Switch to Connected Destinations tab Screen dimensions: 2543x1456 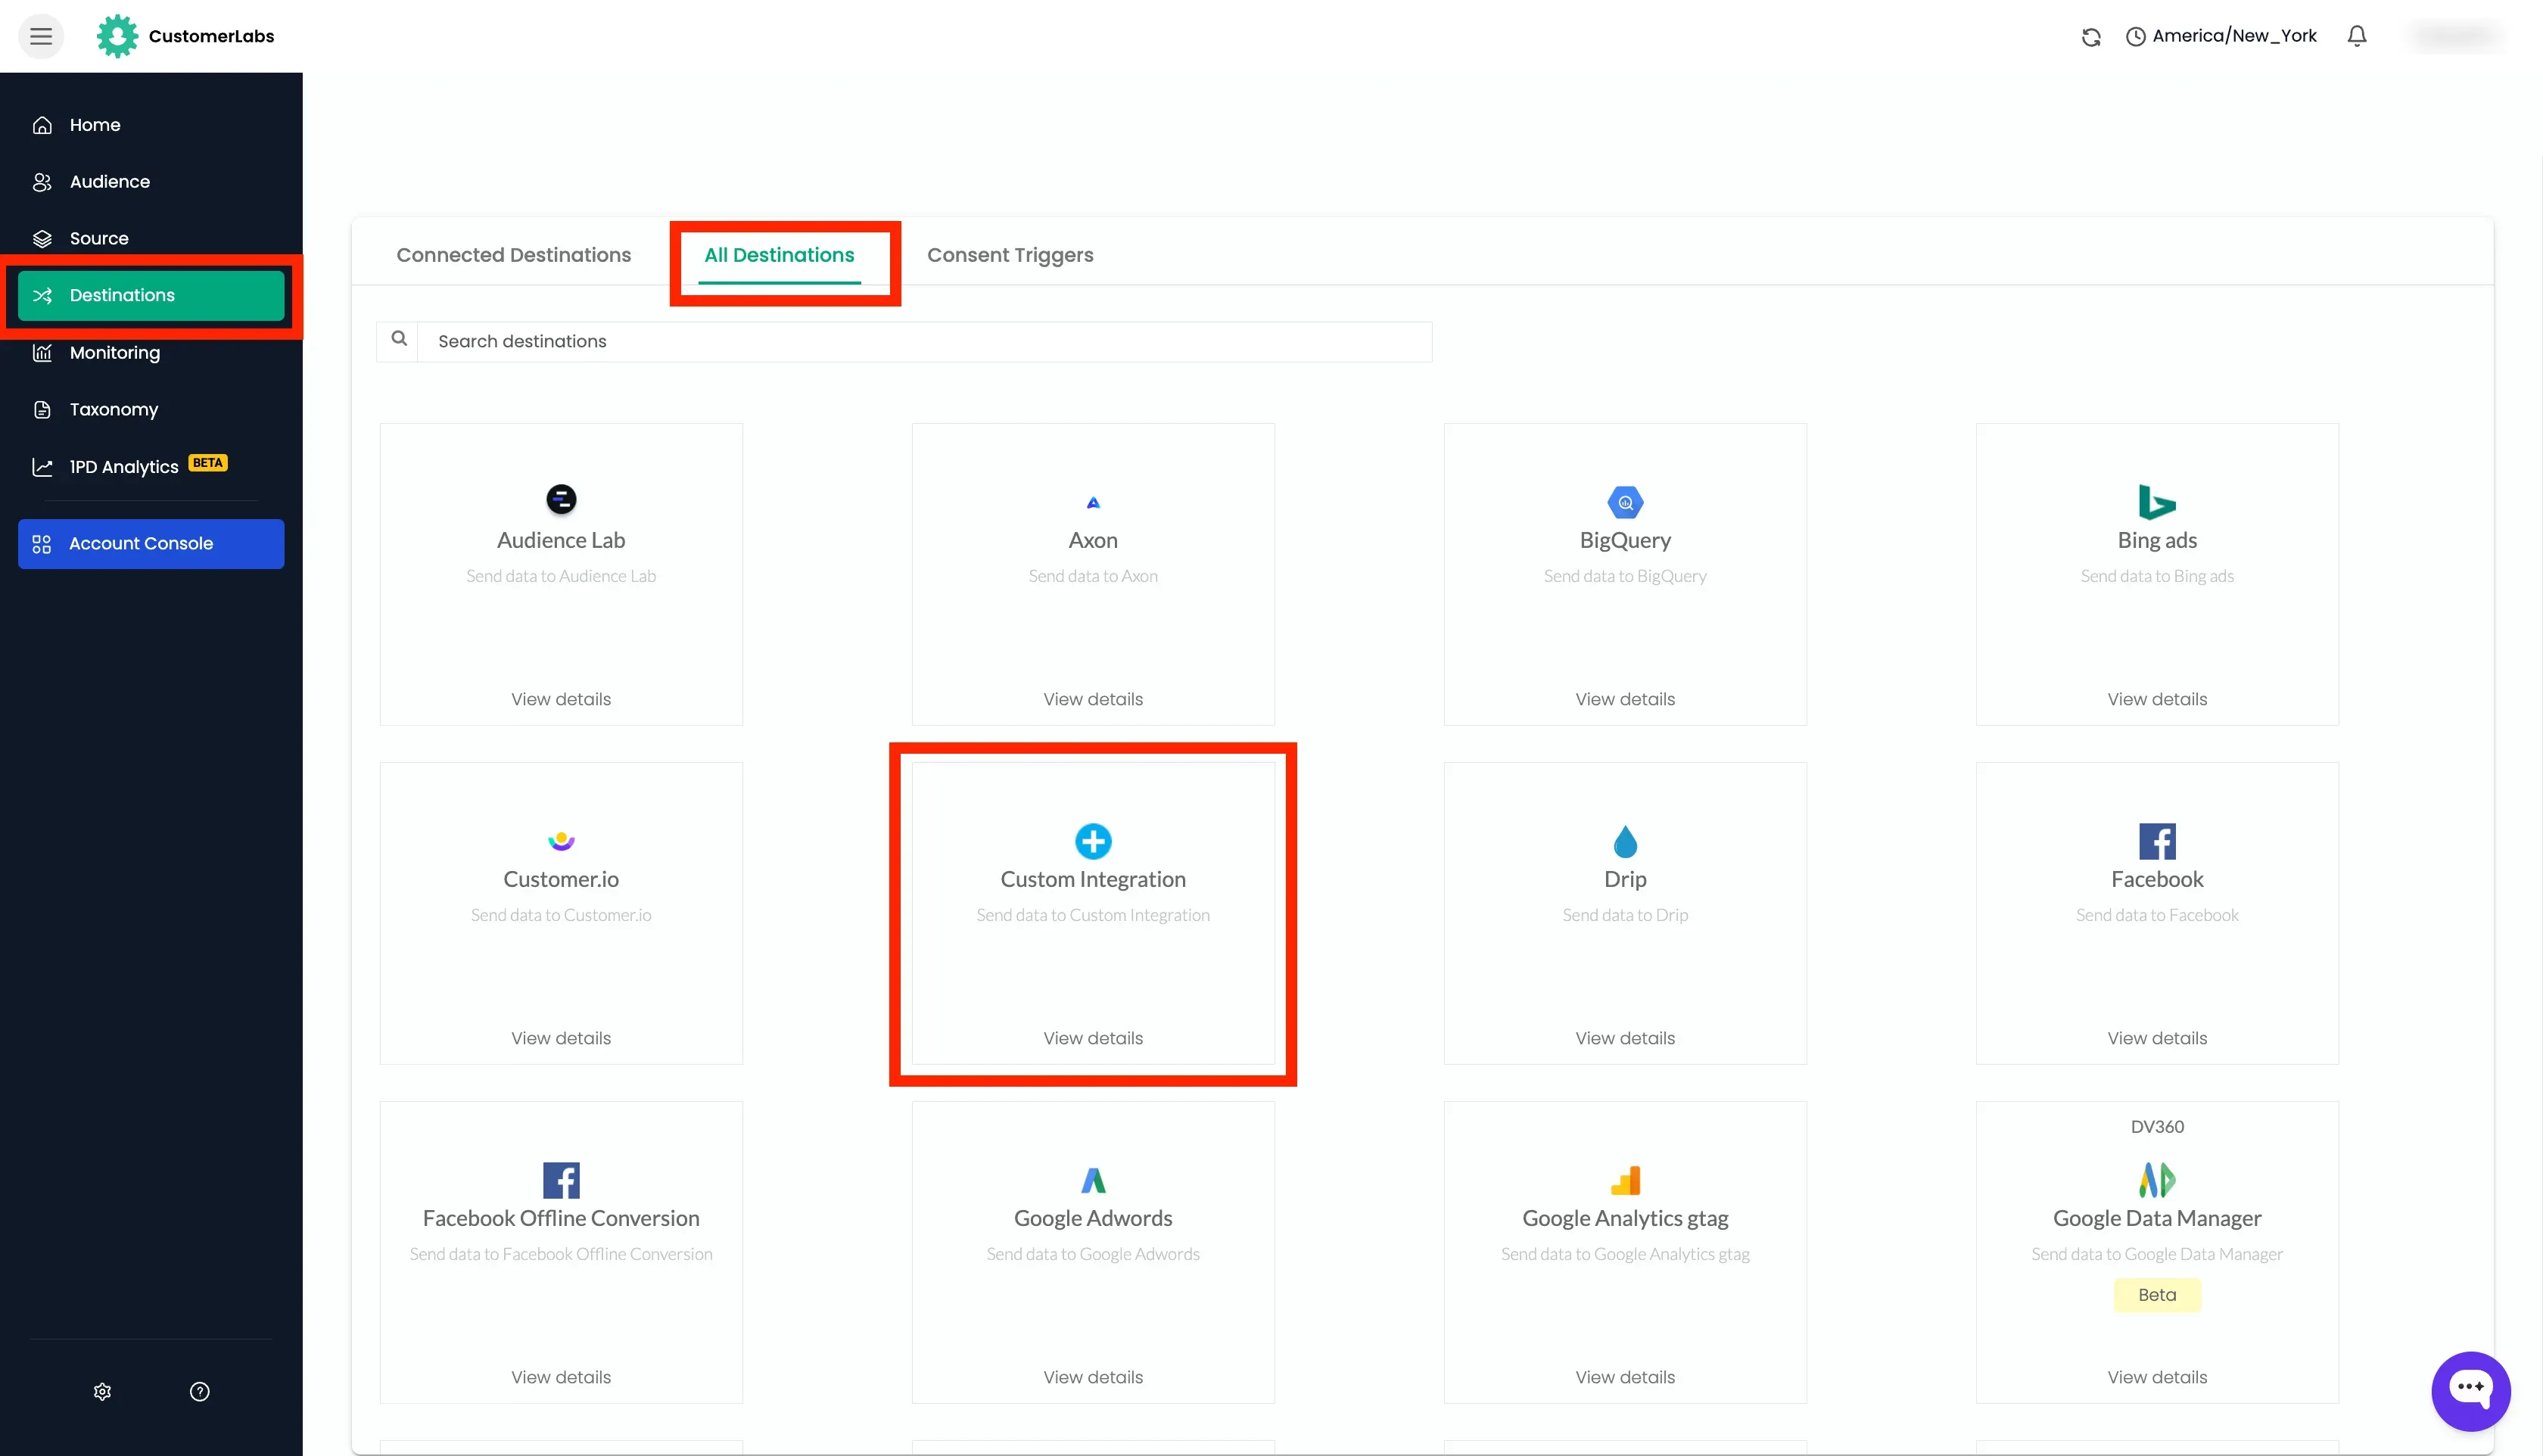514,255
